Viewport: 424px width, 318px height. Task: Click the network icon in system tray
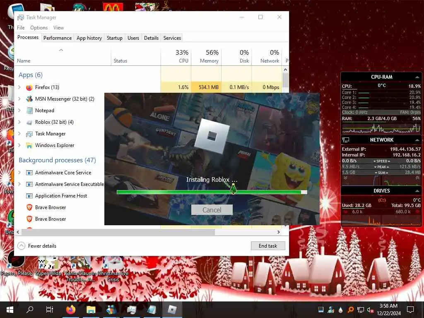pyautogui.click(x=361, y=310)
